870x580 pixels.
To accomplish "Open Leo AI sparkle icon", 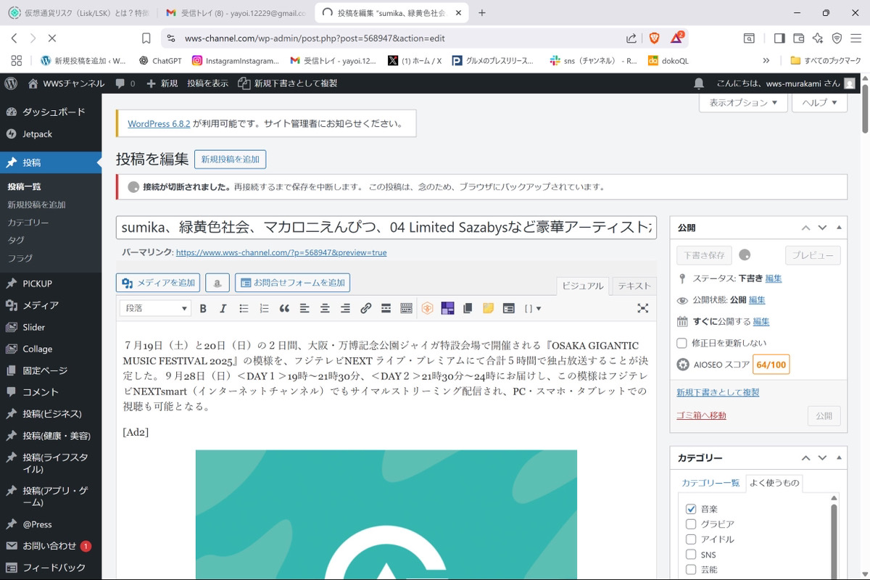I will click(x=818, y=38).
